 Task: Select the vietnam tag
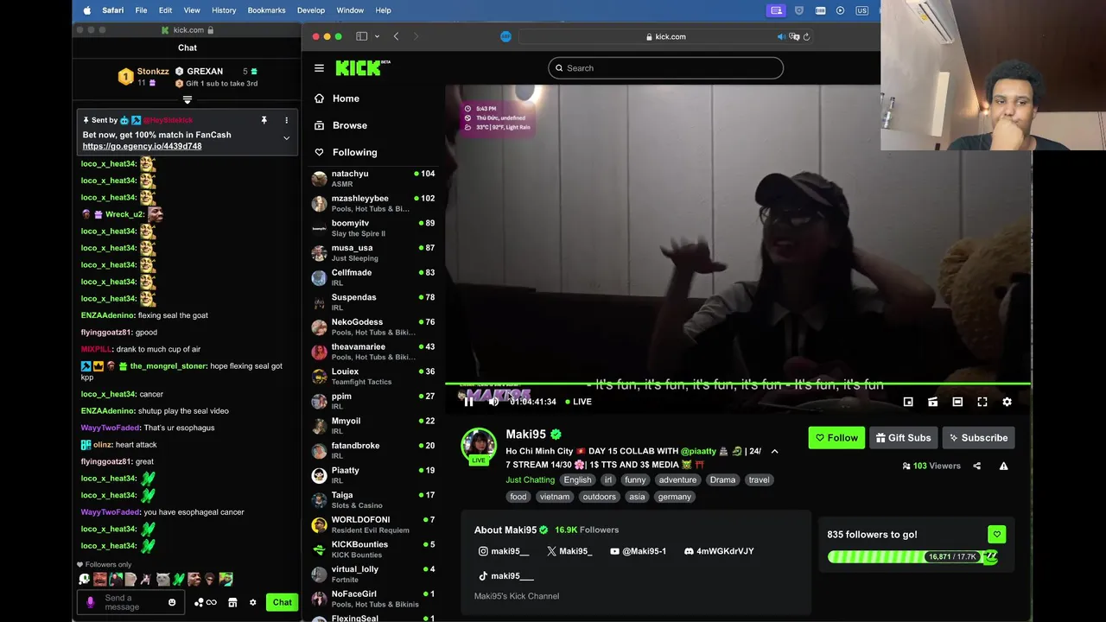pos(554,497)
